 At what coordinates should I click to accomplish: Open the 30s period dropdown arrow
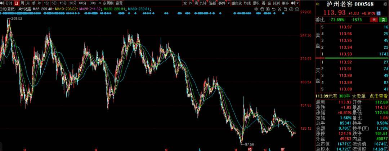point(100,3)
